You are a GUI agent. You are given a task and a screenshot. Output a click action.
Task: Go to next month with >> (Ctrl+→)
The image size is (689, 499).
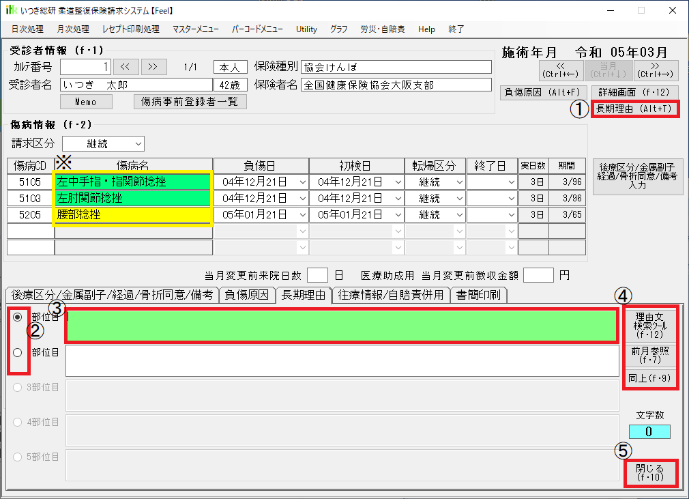[656, 70]
